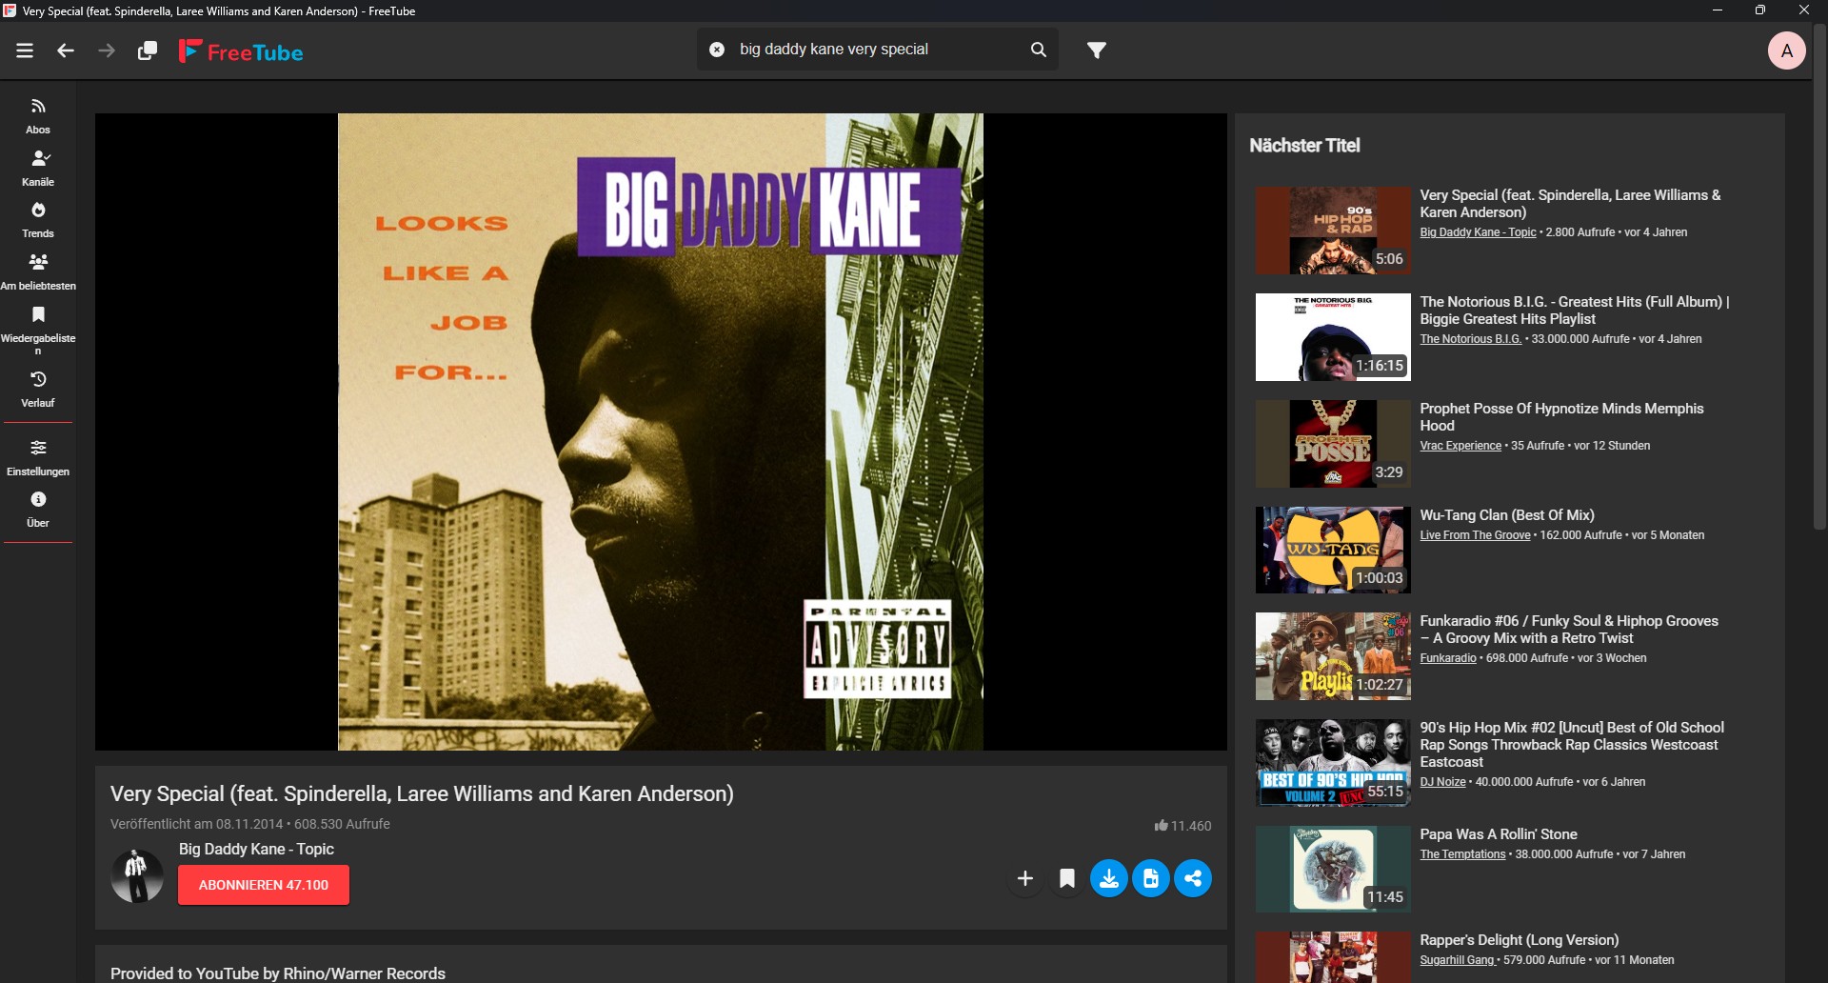The height and width of the screenshot is (983, 1828).
Task: Save video with the bookmark icon
Action: click(x=1067, y=878)
